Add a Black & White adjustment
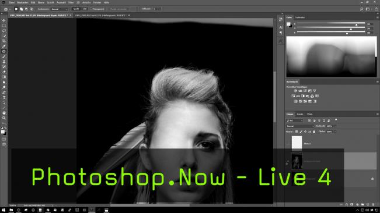 303,96
